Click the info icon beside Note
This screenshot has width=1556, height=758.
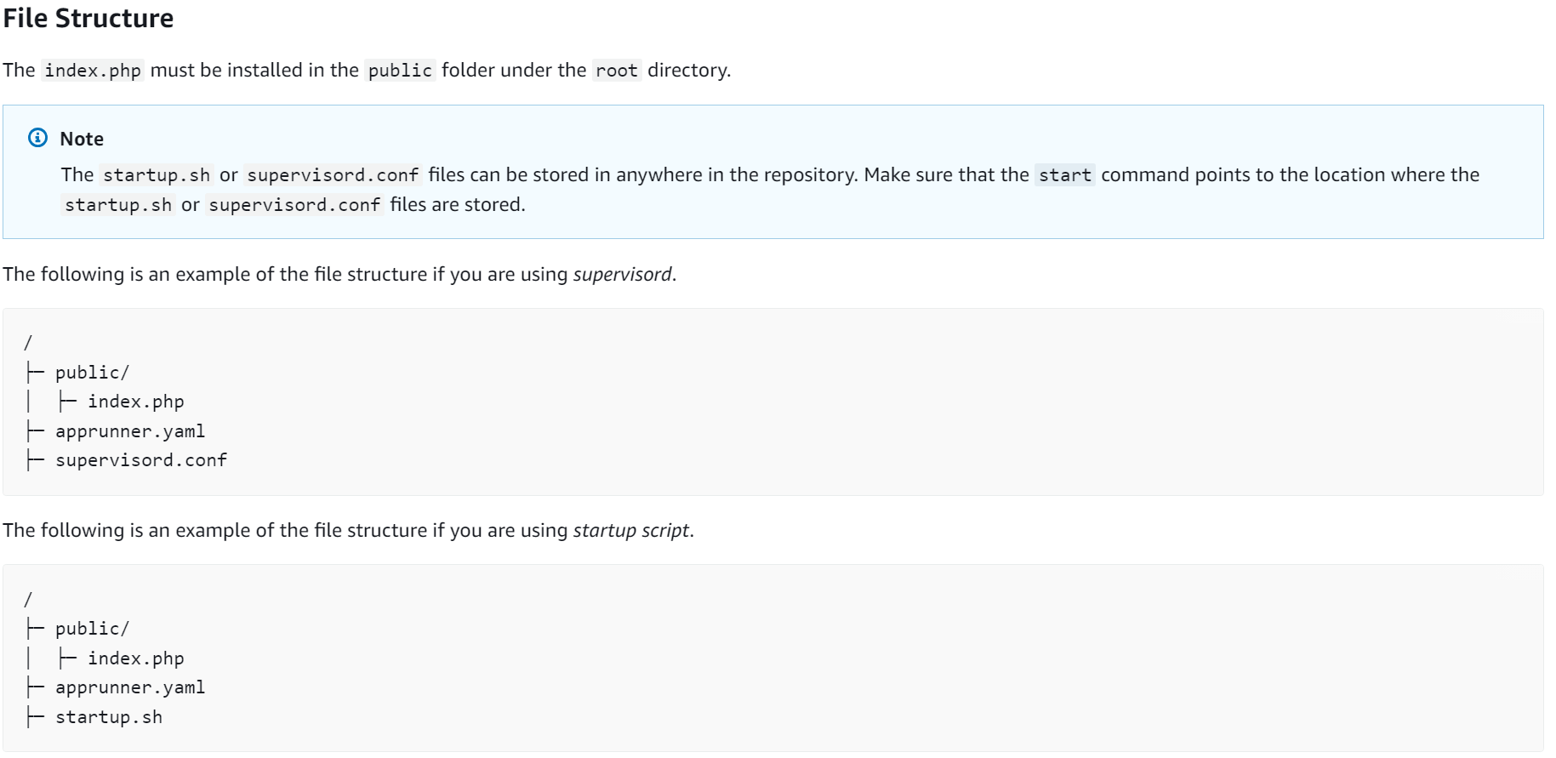pos(38,138)
